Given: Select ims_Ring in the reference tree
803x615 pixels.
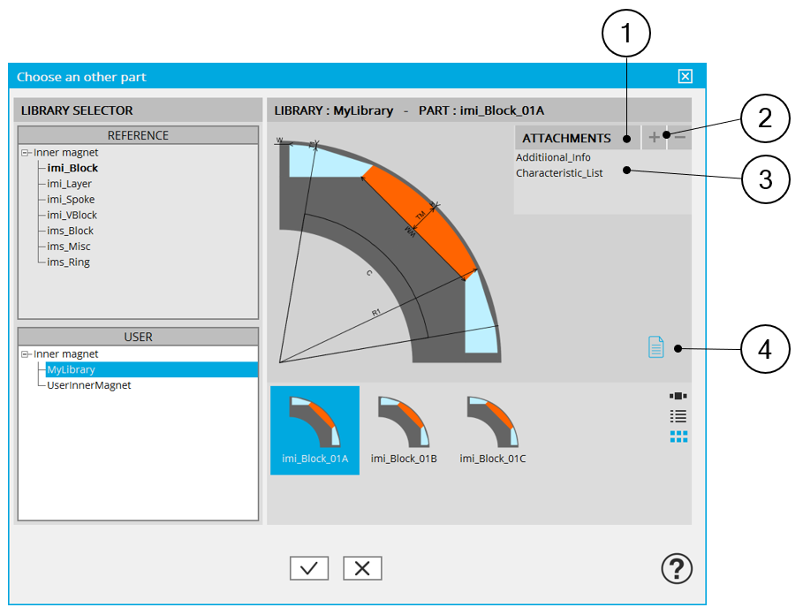Looking at the screenshot, I should [x=68, y=262].
